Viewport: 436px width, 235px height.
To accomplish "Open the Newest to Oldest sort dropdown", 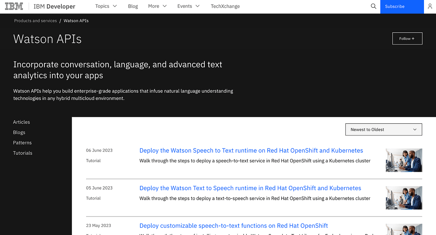I will [383, 130].
